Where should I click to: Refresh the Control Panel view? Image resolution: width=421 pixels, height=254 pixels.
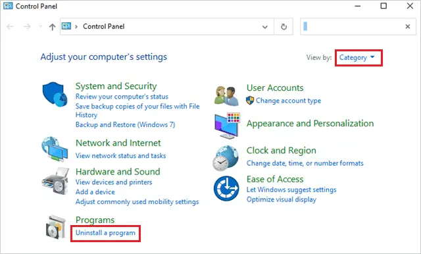coord(284,26)
